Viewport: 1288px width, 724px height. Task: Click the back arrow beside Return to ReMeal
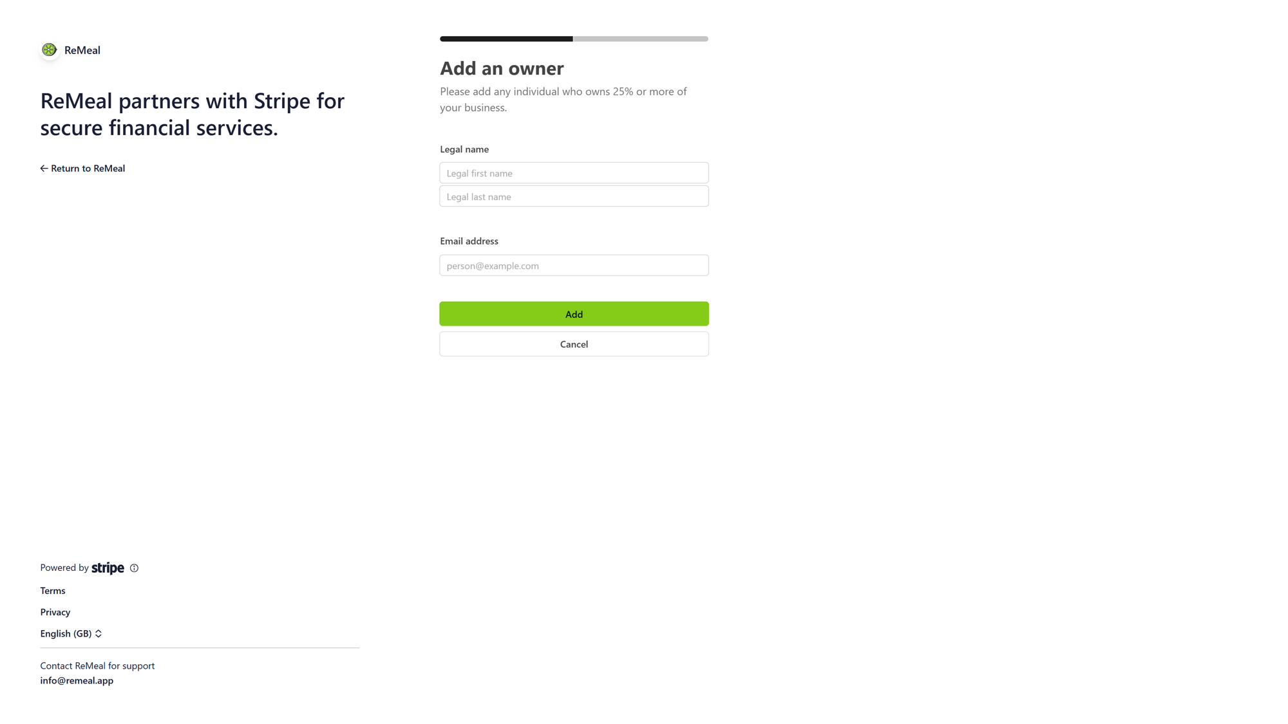coord(44,169)
